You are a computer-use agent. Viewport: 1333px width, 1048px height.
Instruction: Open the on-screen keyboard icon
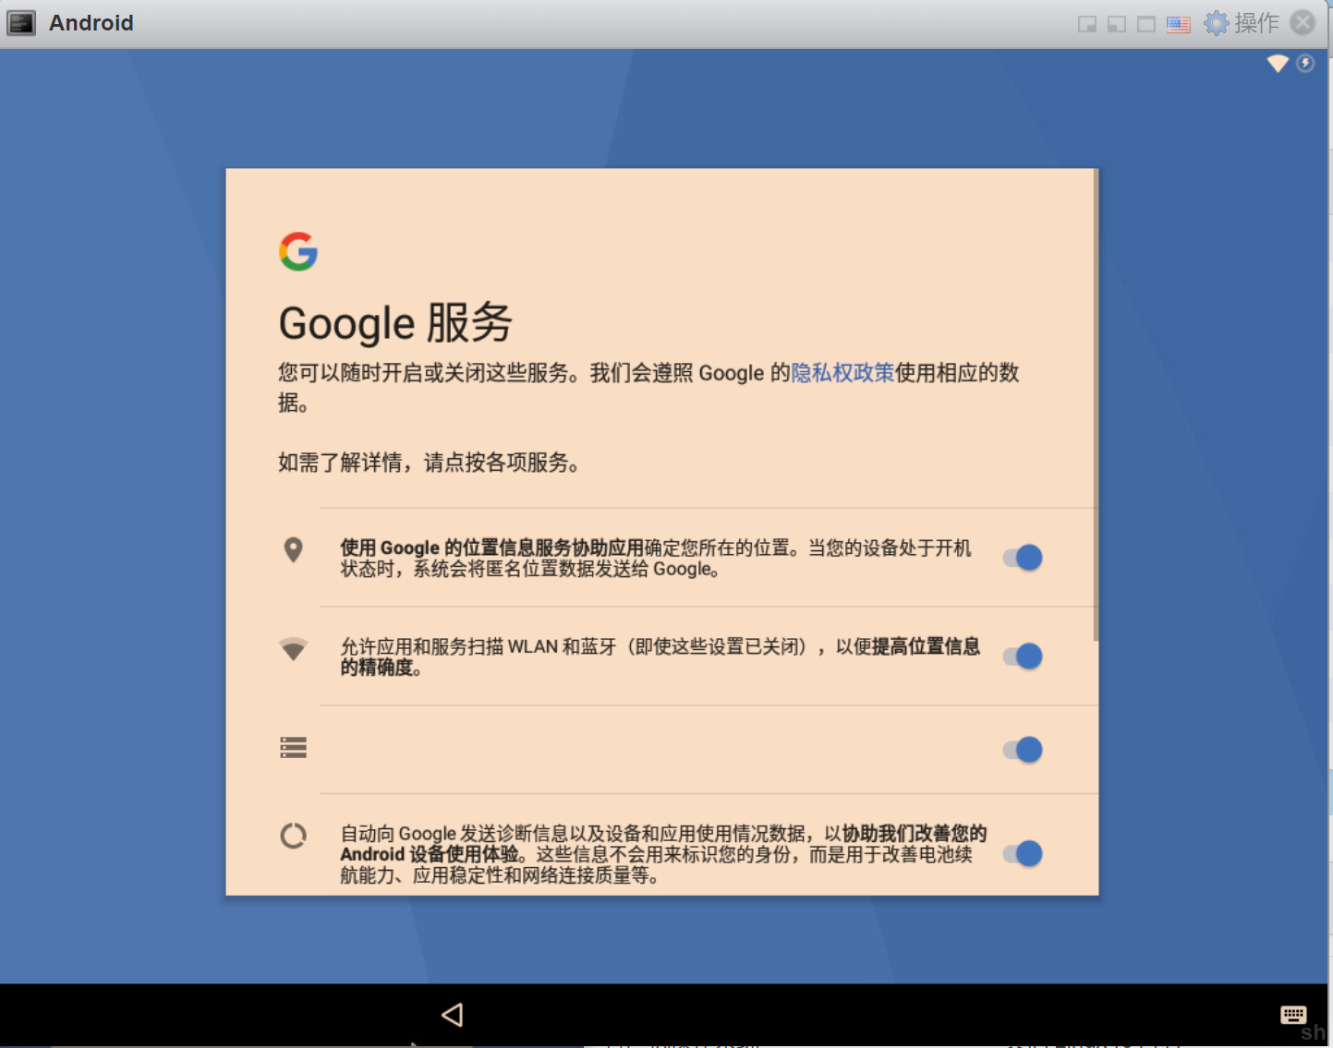[1293, 1015]
